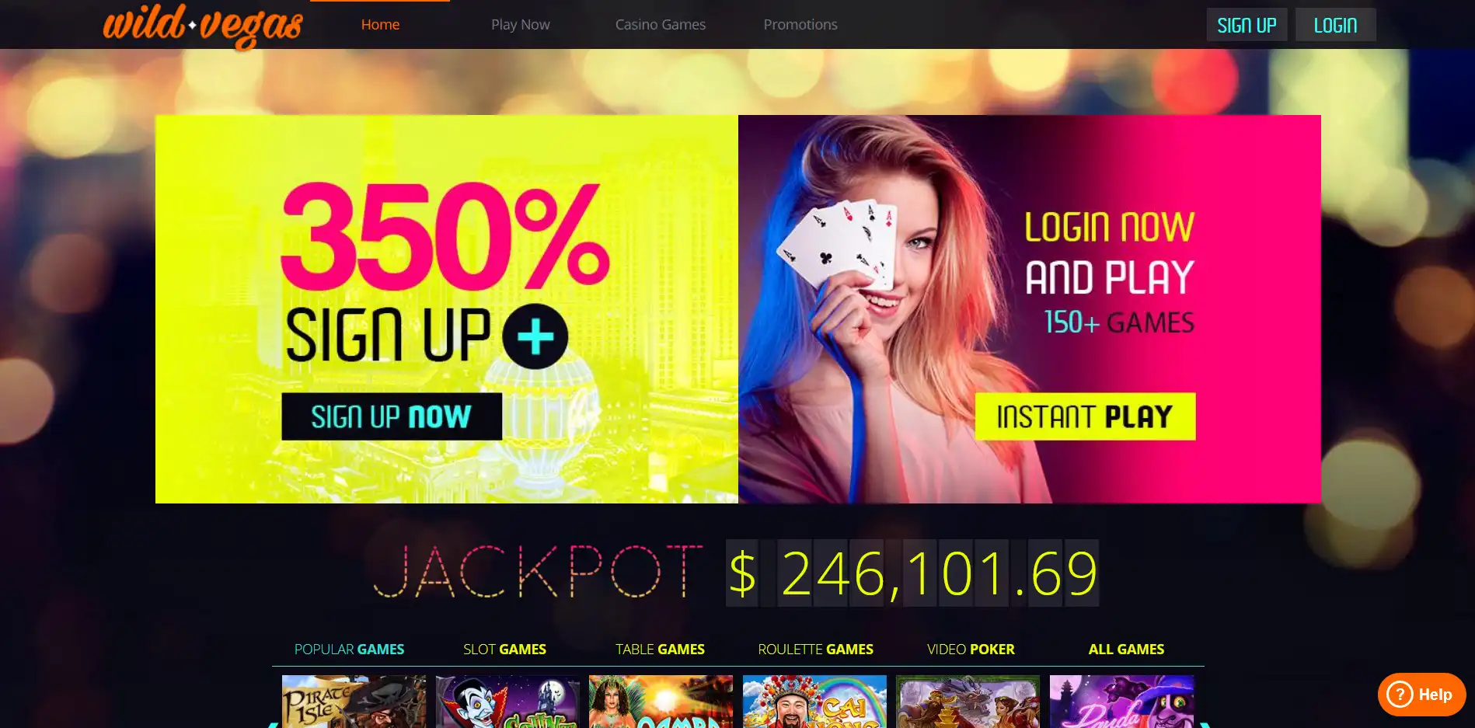Open the Pirate Isle game thumbnail
Screen dimensions: 1475x728
click(x=354, y=702)
